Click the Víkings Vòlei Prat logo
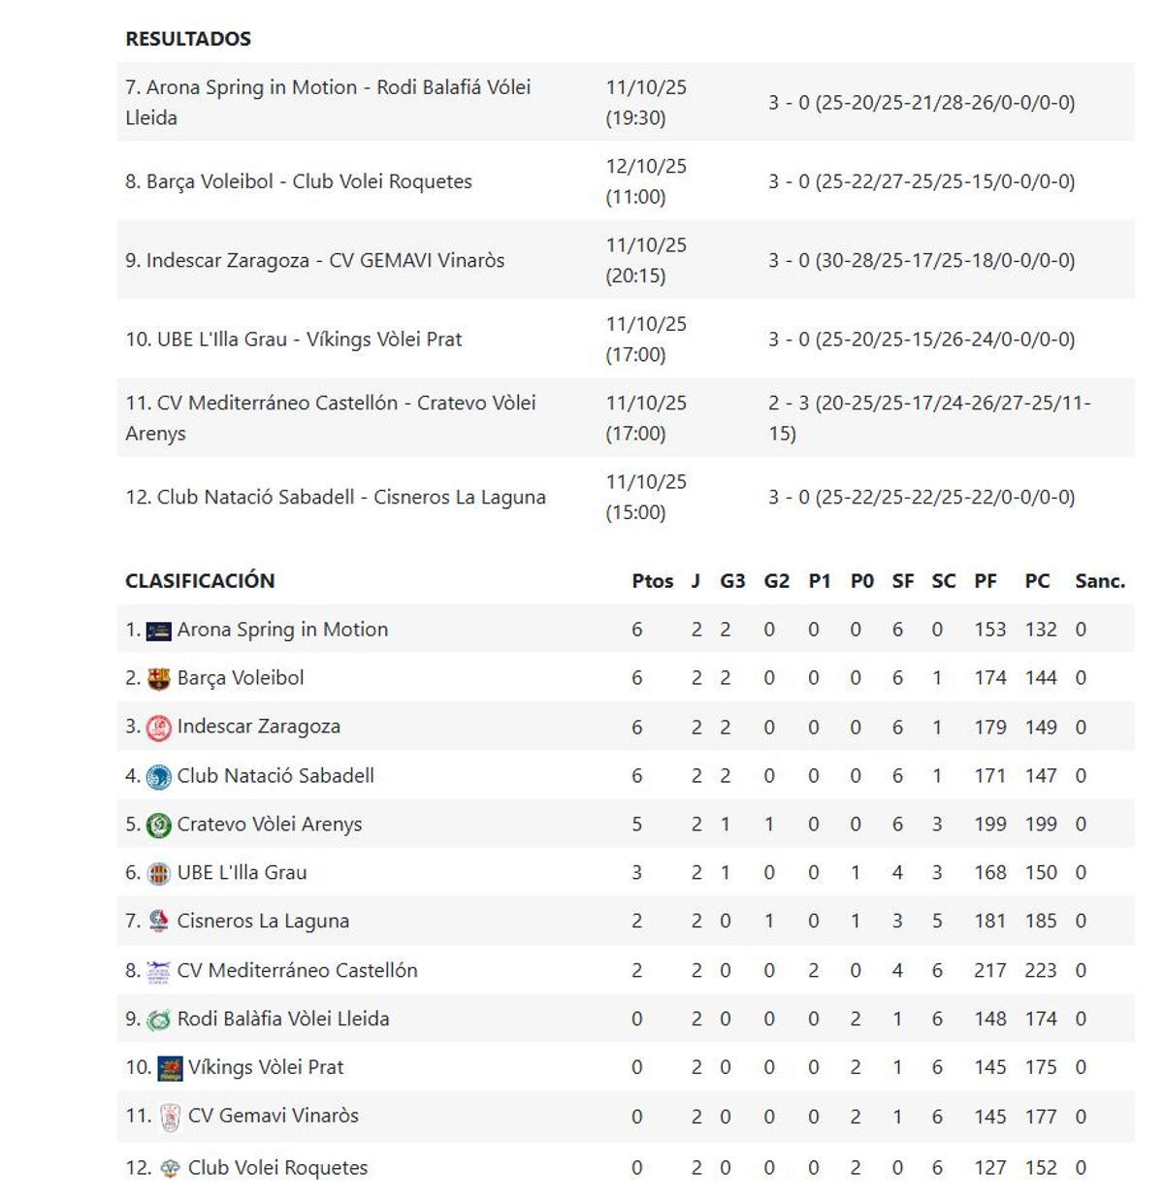 (170, 1068)
